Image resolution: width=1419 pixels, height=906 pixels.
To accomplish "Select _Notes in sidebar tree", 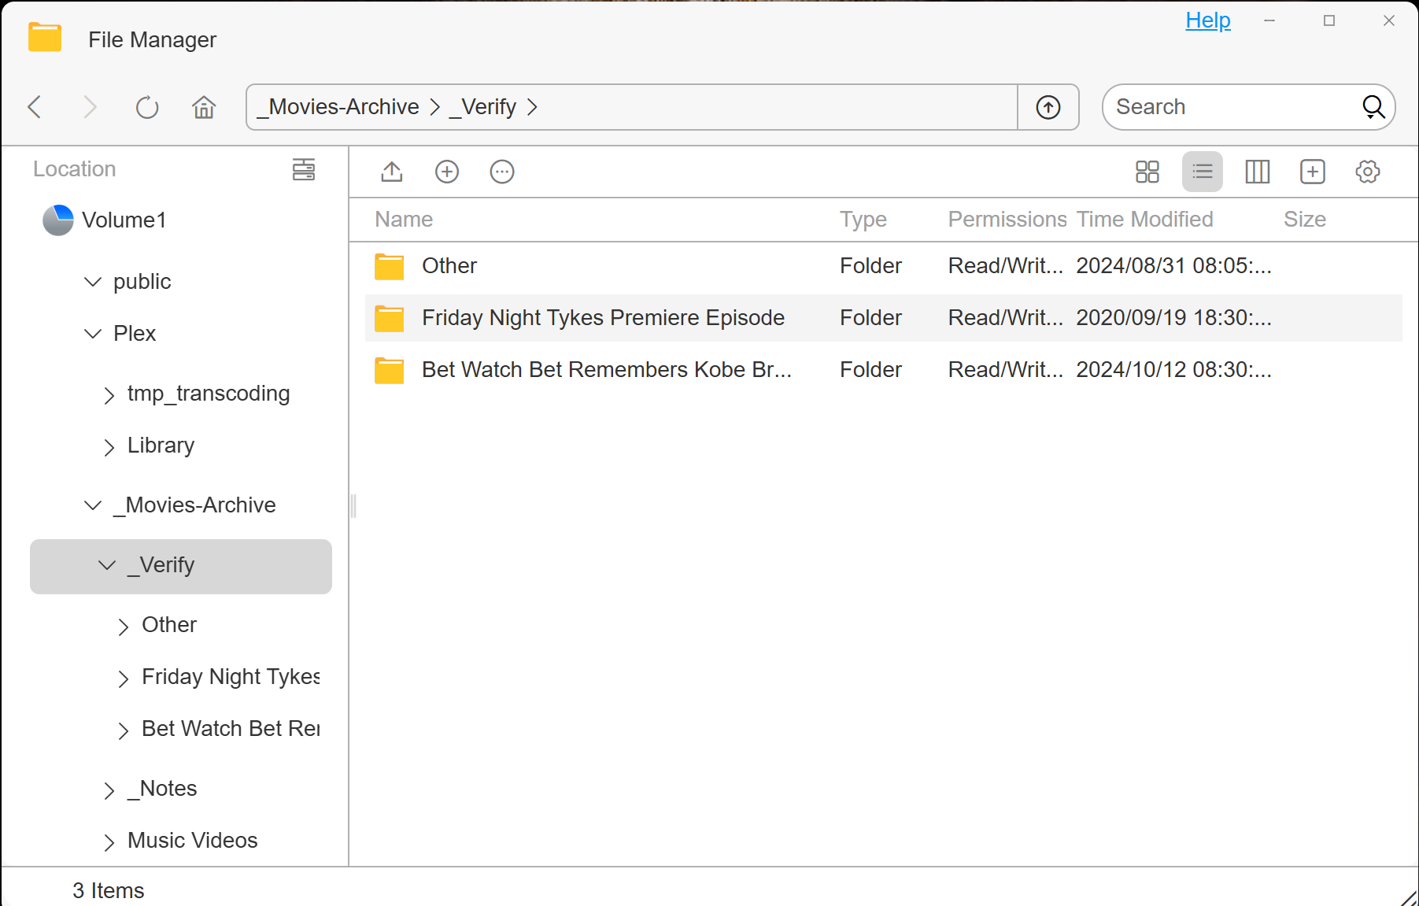I will [162, 789].
